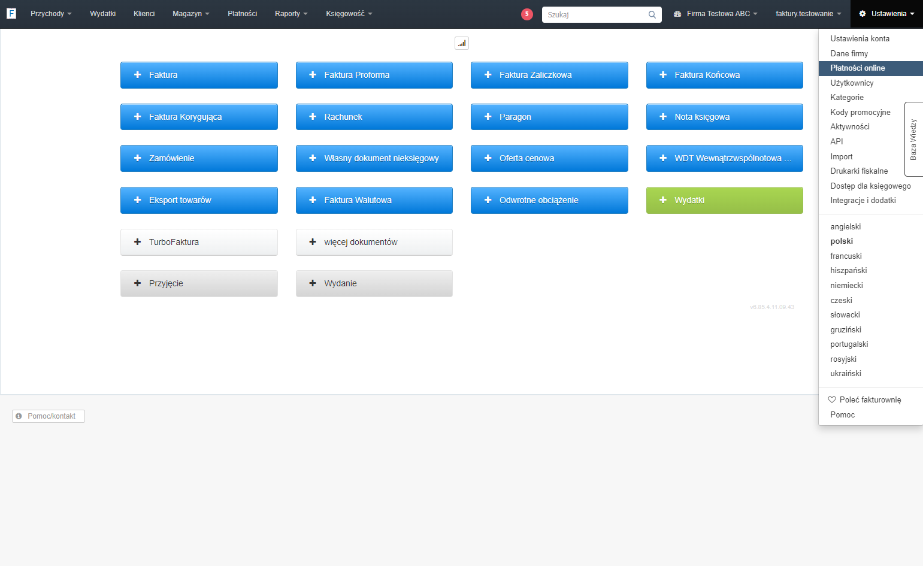Viewport: 923px width, 566px height.
Task: Create a new Rachunek
Action: pos(374,117)
